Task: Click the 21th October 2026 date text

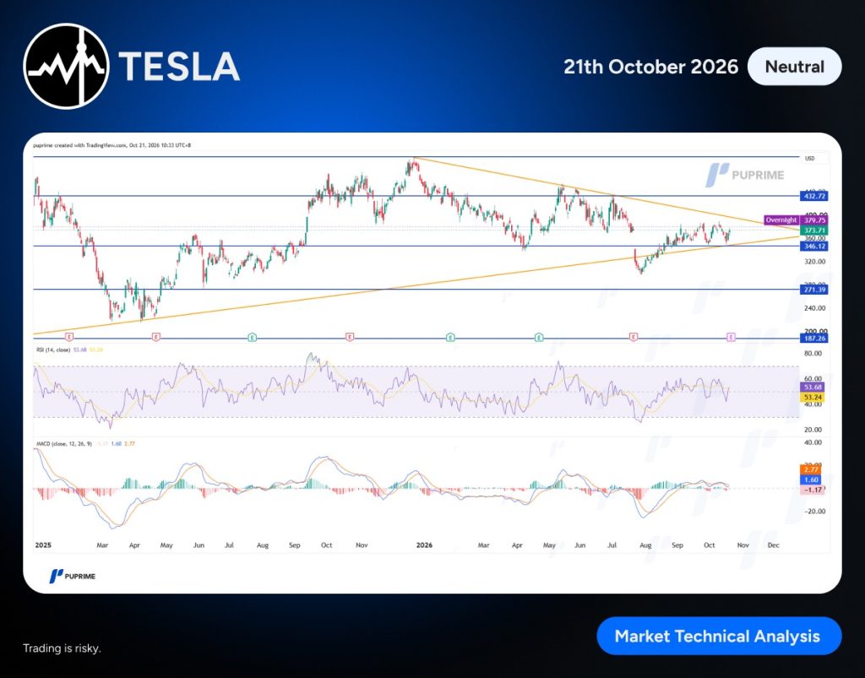Action: [x=651, y=67]
